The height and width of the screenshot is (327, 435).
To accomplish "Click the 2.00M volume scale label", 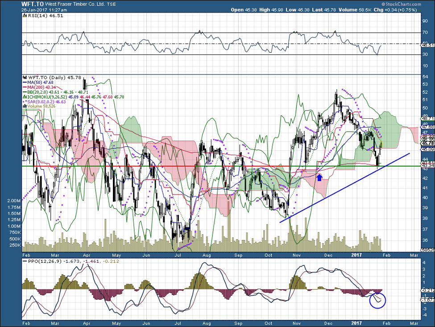I will [14, 200].
